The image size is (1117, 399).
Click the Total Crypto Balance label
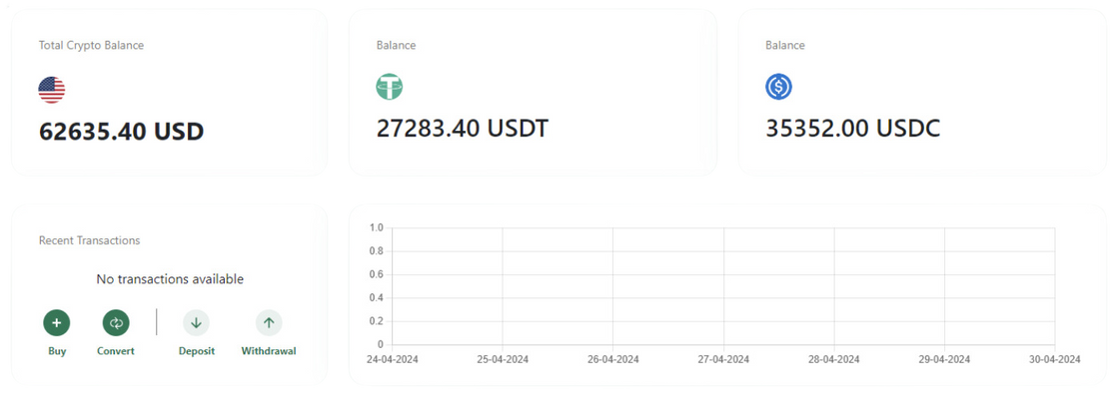coord(92,45)
